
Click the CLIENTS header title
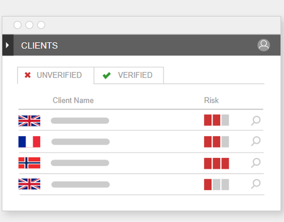pos(39,46)
